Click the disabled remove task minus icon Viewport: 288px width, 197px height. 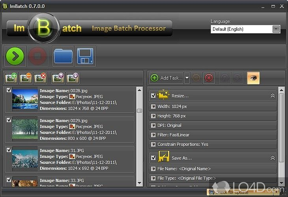pyautogui.click(x=196, y=78)
